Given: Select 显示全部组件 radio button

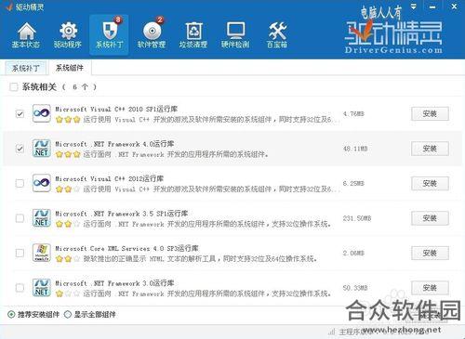Looking at the screenshot, I should pyautogui.click(x=68, y=315).
